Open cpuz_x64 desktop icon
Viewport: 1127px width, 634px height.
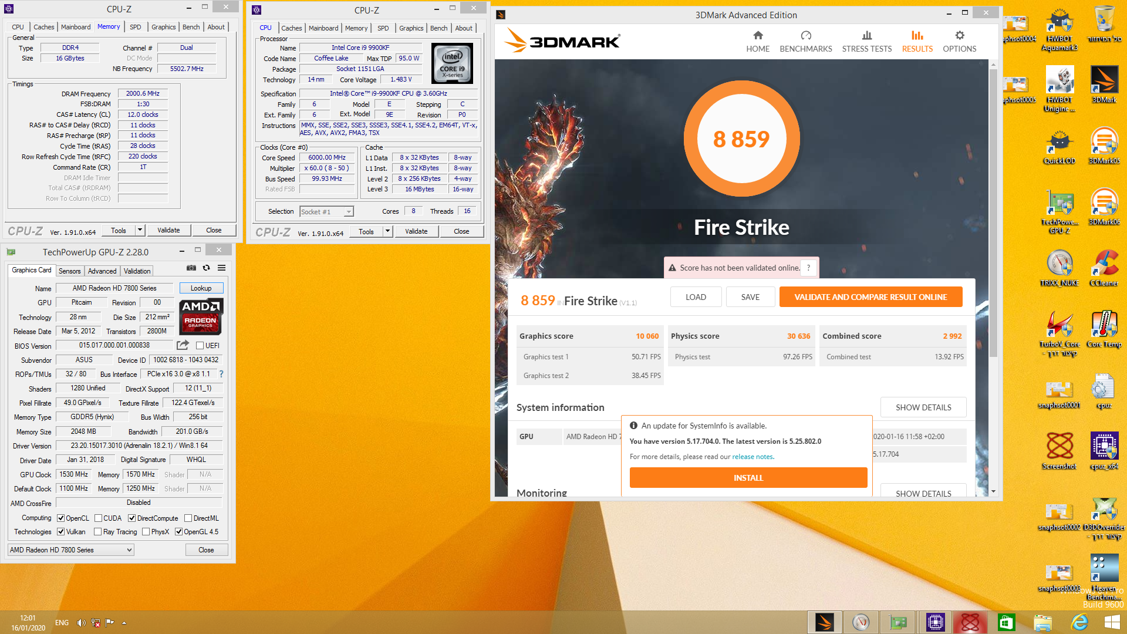tap(1104, 452)
